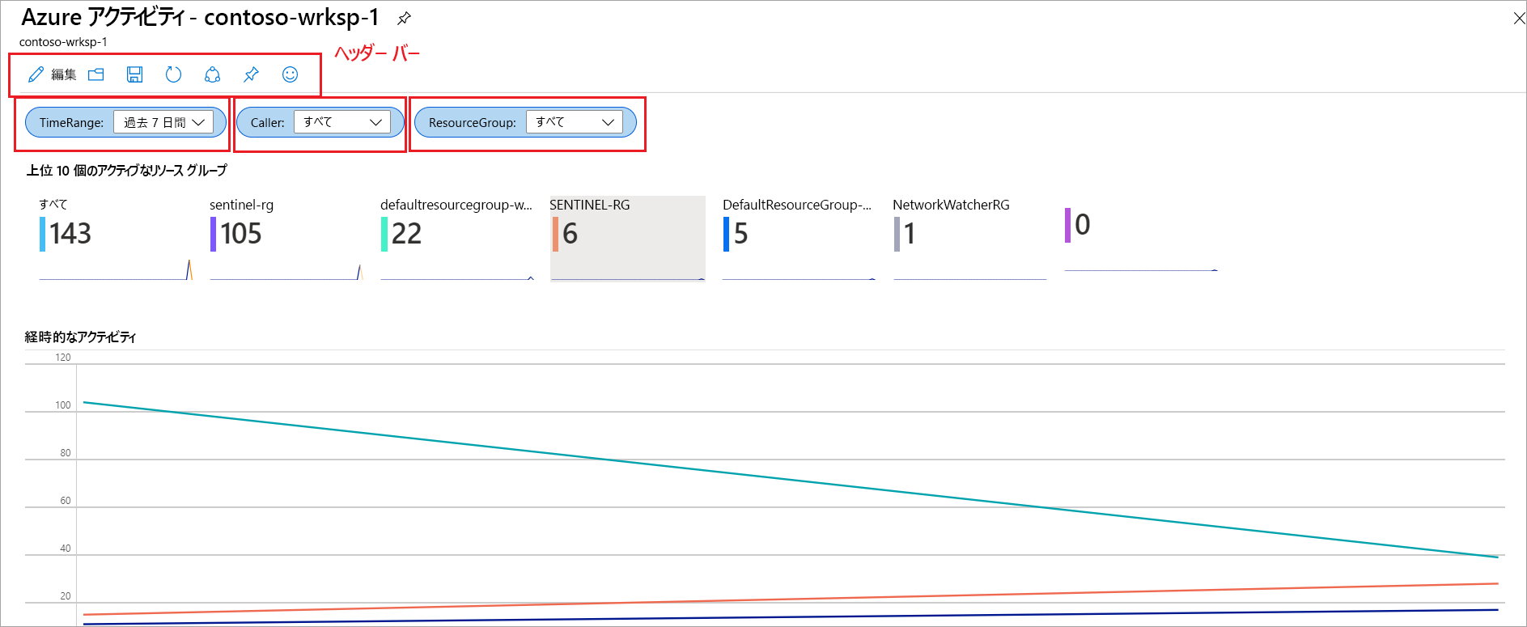Screen dimensions: 1527x627
Task: Select the NetworkWatcherRG 1 tile
Action: point(969,239)
